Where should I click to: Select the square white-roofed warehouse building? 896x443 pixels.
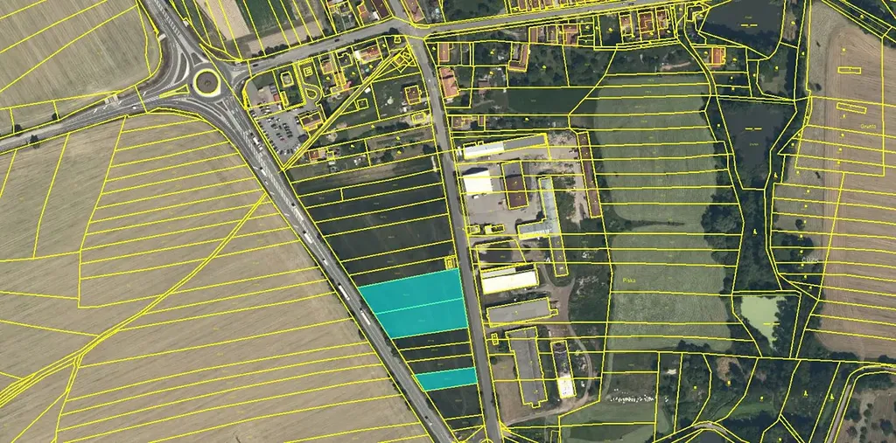coord(478,183)
